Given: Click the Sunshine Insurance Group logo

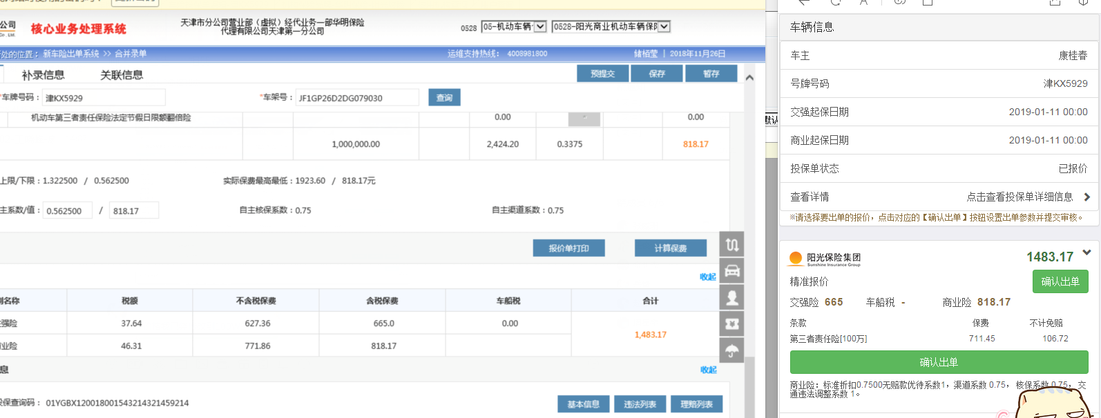Looking at the screenshot, I should (825, 259).
